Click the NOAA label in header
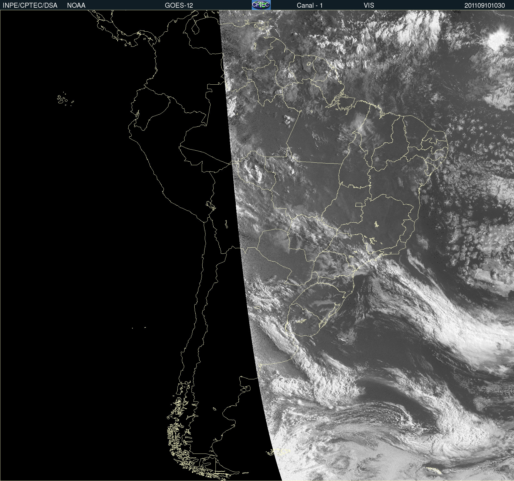 point(76,5)
